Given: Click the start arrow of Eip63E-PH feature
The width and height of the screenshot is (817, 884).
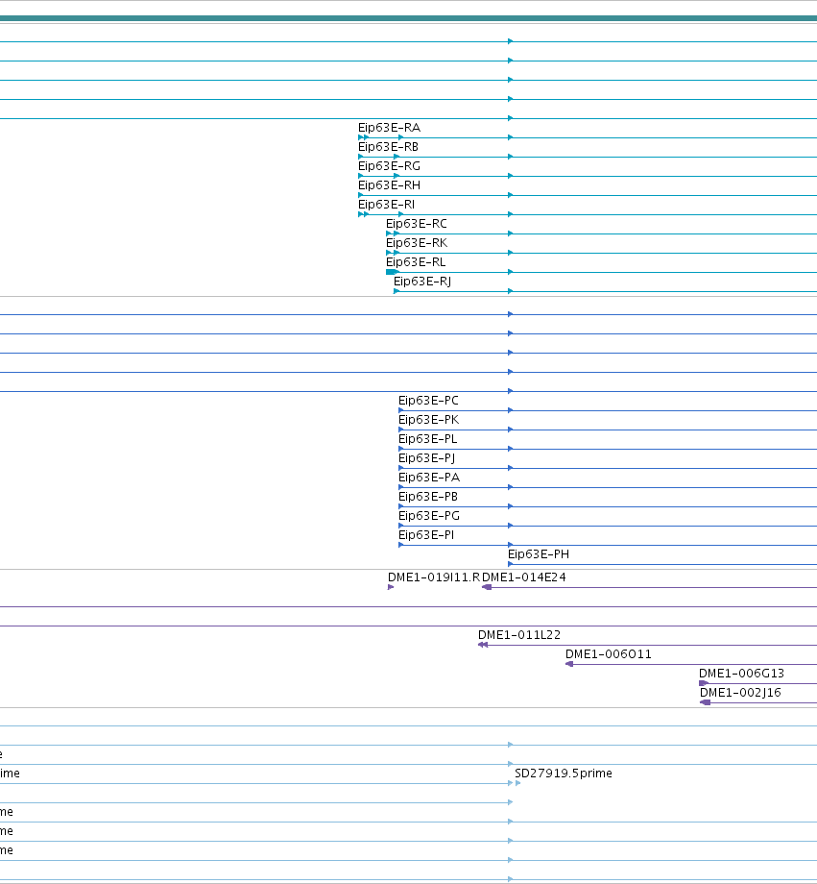Looking at the screenshot, I should (x=511, y=564).
